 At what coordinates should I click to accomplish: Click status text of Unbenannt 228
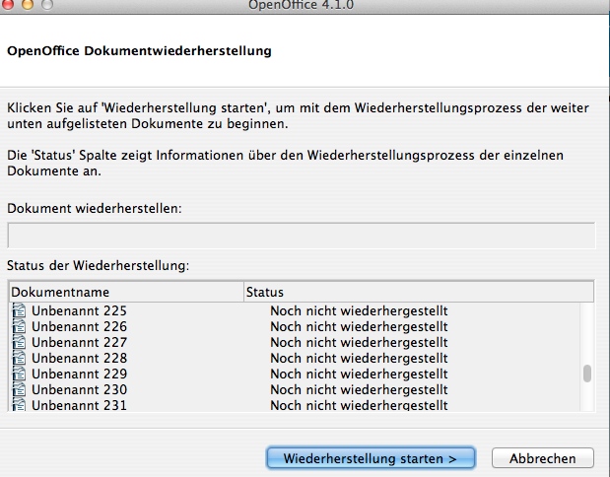click(x=359, y=358)
